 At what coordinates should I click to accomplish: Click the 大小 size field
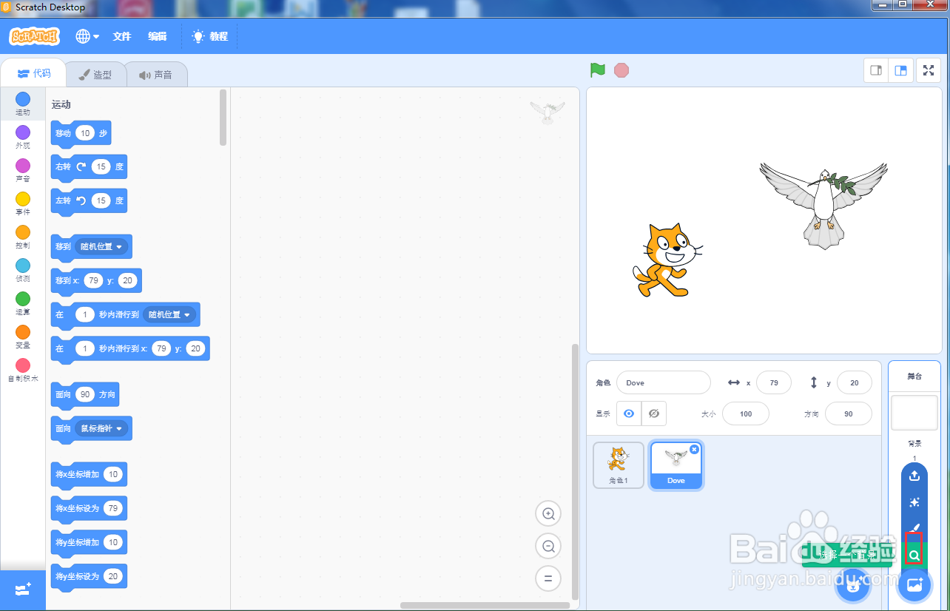pyautogui.click(x=746, y=413)
